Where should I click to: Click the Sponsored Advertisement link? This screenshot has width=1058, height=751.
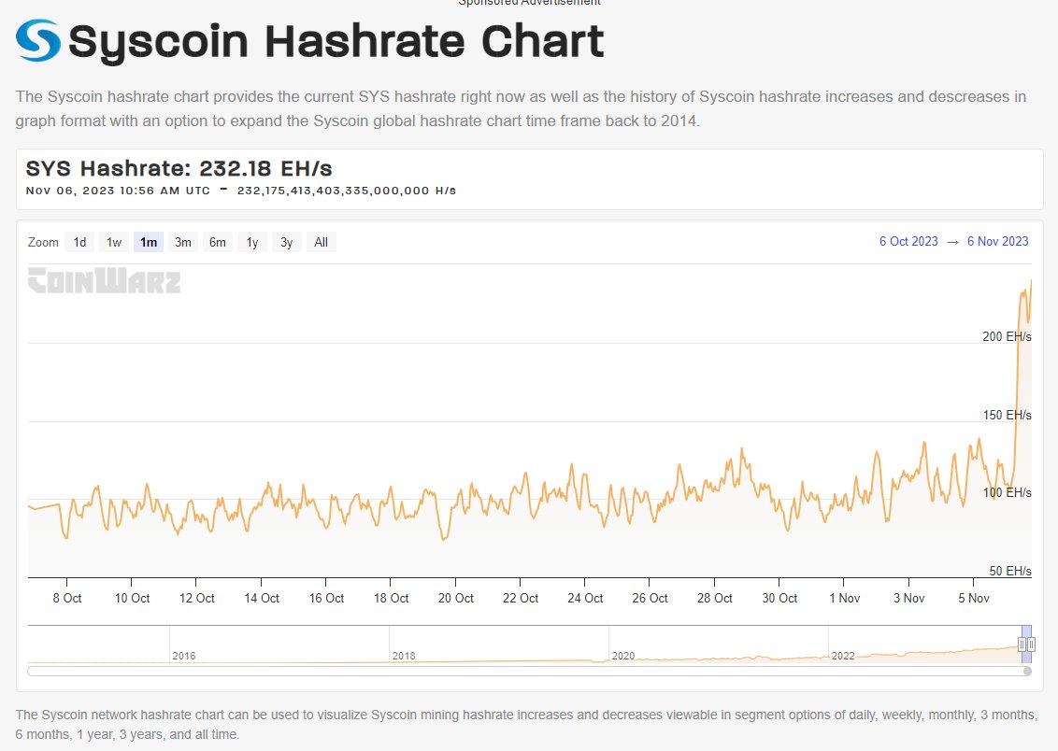coord(529,3)
